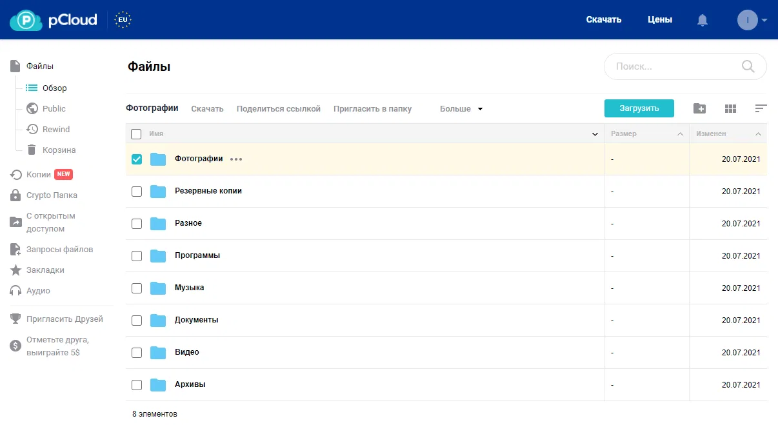Open Аудио in sidebar
The image size is (778, 425).
[x=30, y=290]
